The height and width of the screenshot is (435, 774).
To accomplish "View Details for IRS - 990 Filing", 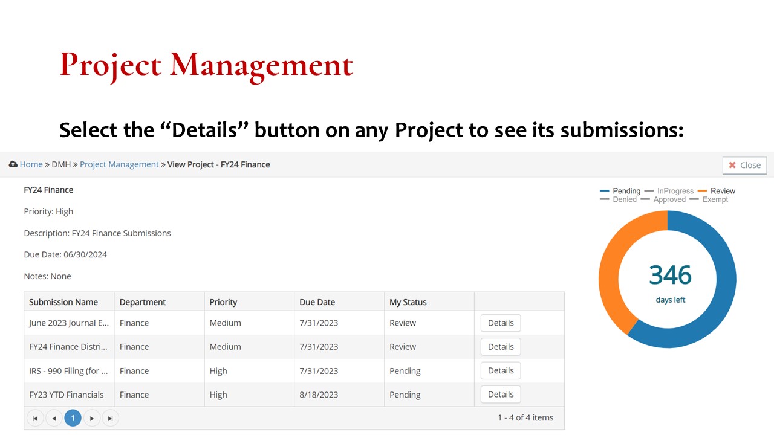I will pyautogui.click(x=500, y=371).
